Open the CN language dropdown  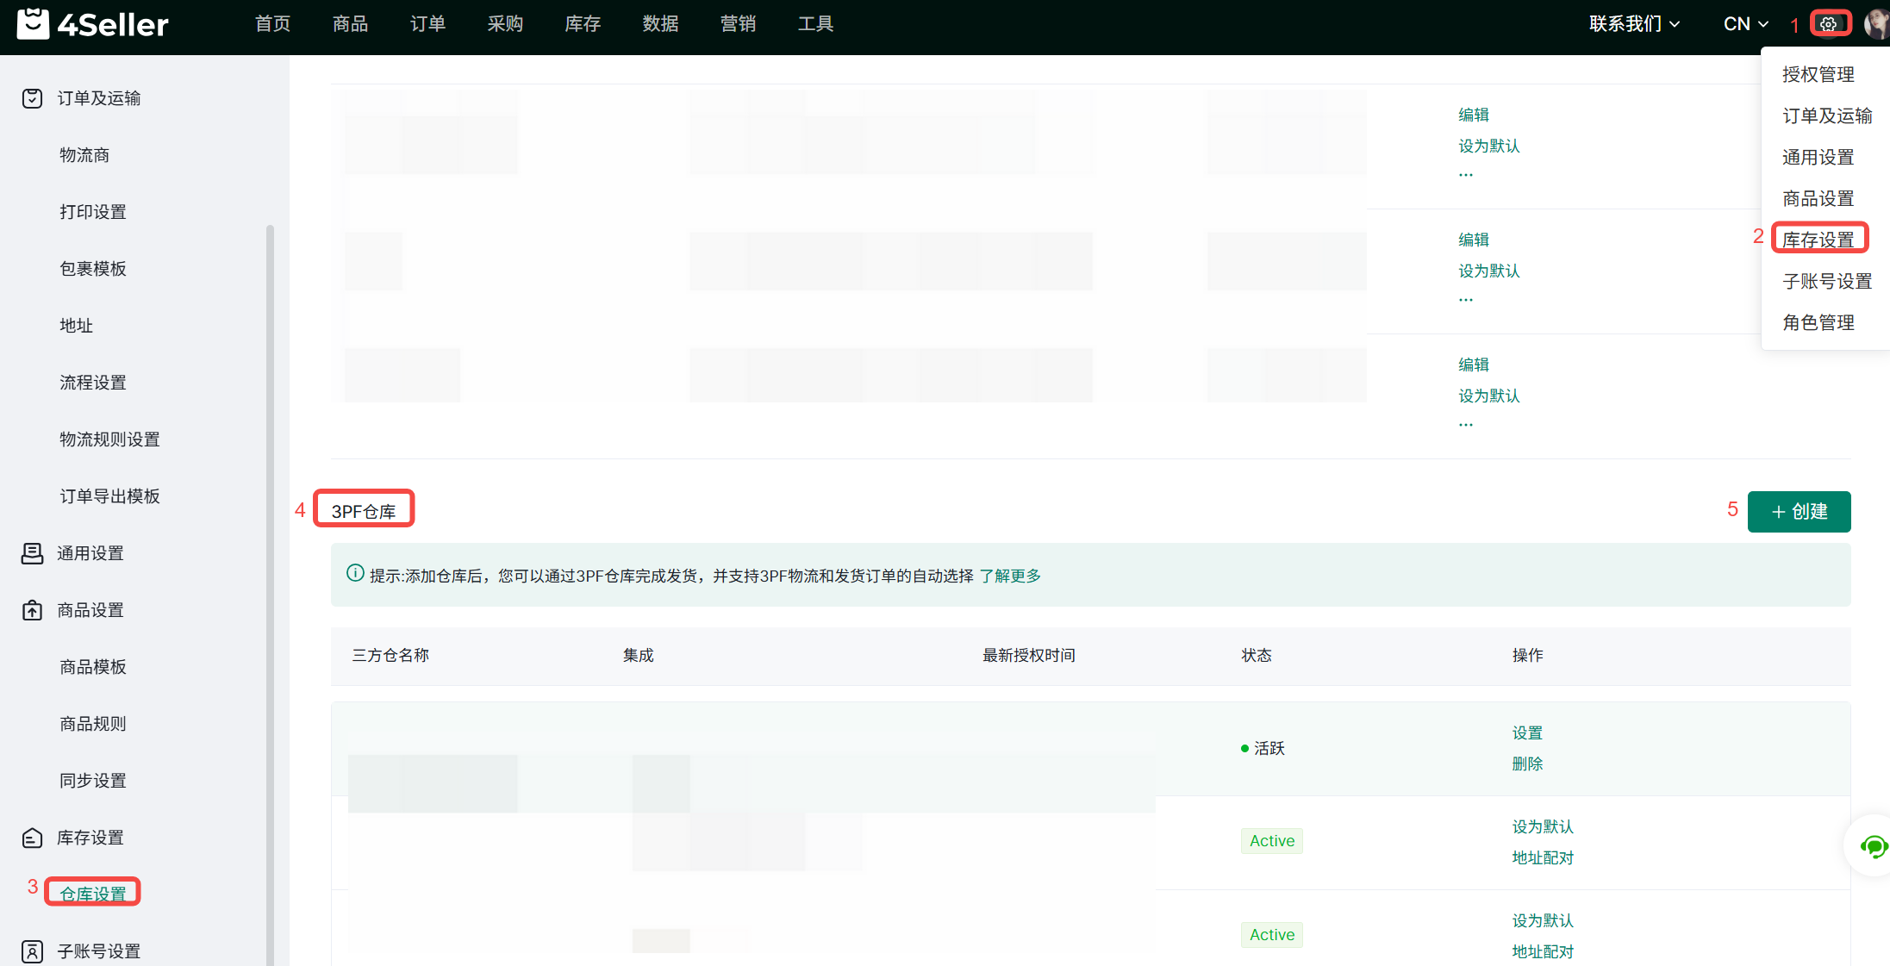tap(1745, 24)
